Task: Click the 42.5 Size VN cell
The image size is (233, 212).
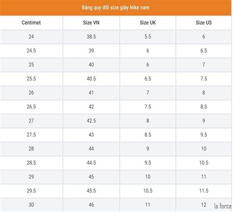Action: coord(91,121)
